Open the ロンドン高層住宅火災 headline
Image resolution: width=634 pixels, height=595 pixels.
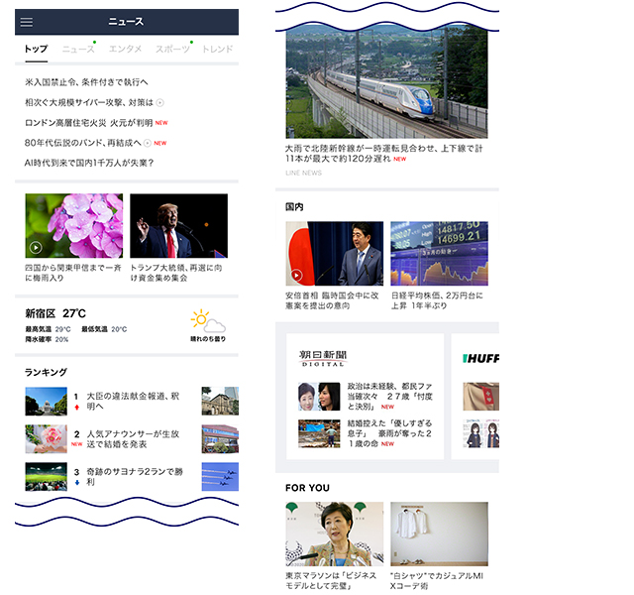[89, 123]
